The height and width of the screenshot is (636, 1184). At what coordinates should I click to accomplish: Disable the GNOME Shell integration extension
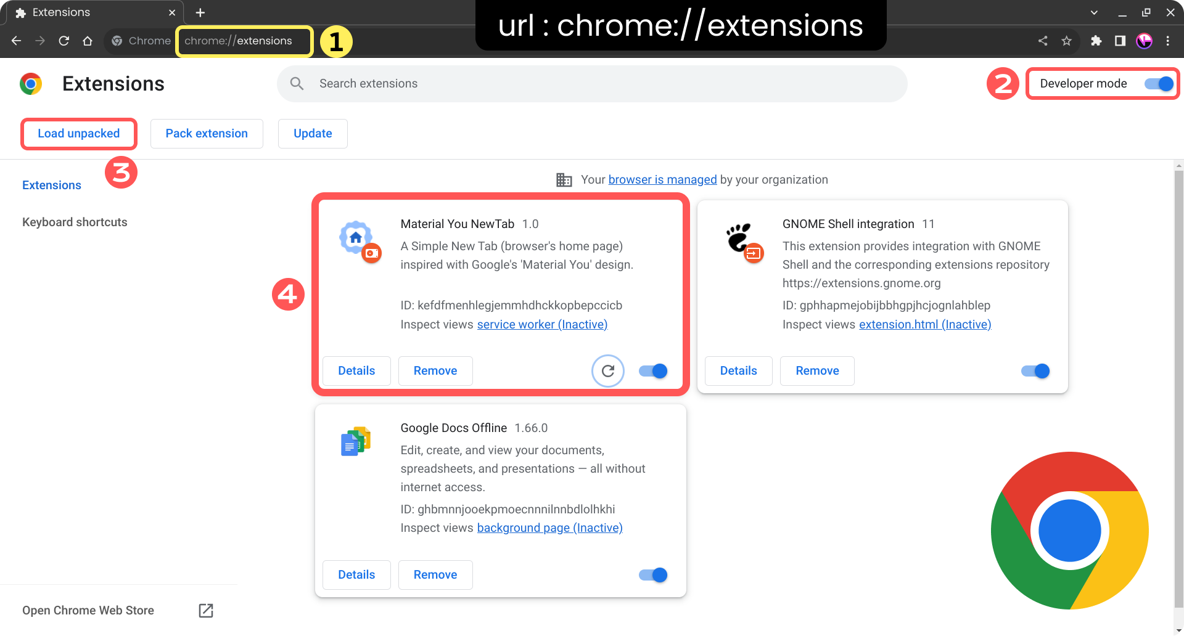[1035, 371]
